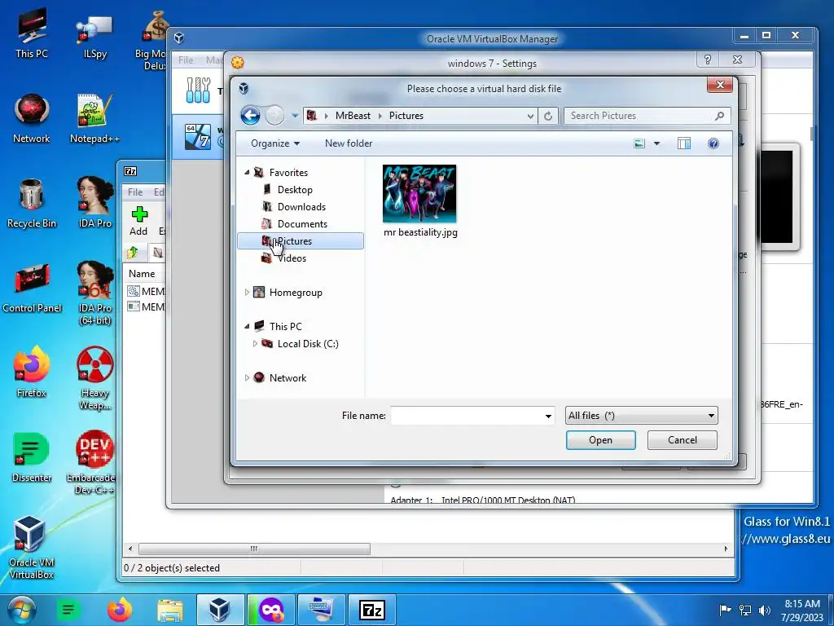Open Firefox desktop icon
This screenshot has height=626, width=834.
(32, 372)
